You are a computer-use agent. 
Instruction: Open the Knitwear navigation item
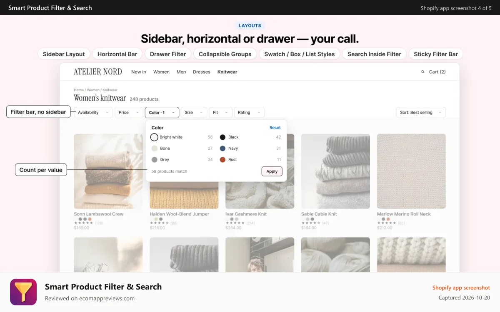click(x=227, y=72)
